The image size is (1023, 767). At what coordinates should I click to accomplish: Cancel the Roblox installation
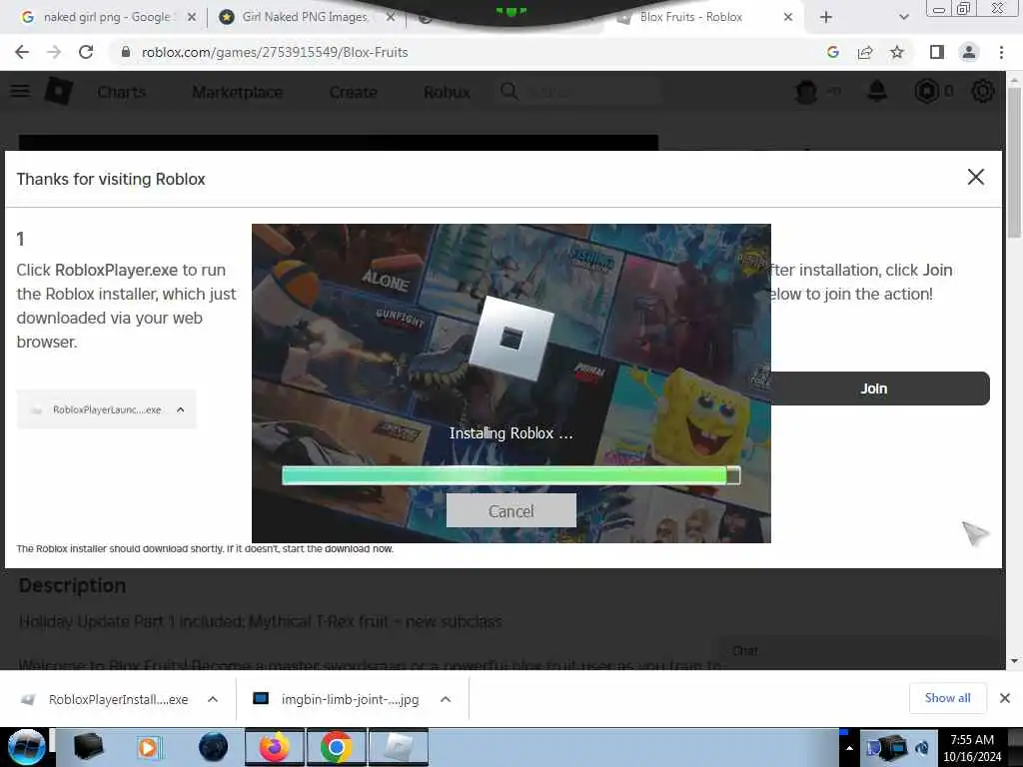tap(511, 510)
